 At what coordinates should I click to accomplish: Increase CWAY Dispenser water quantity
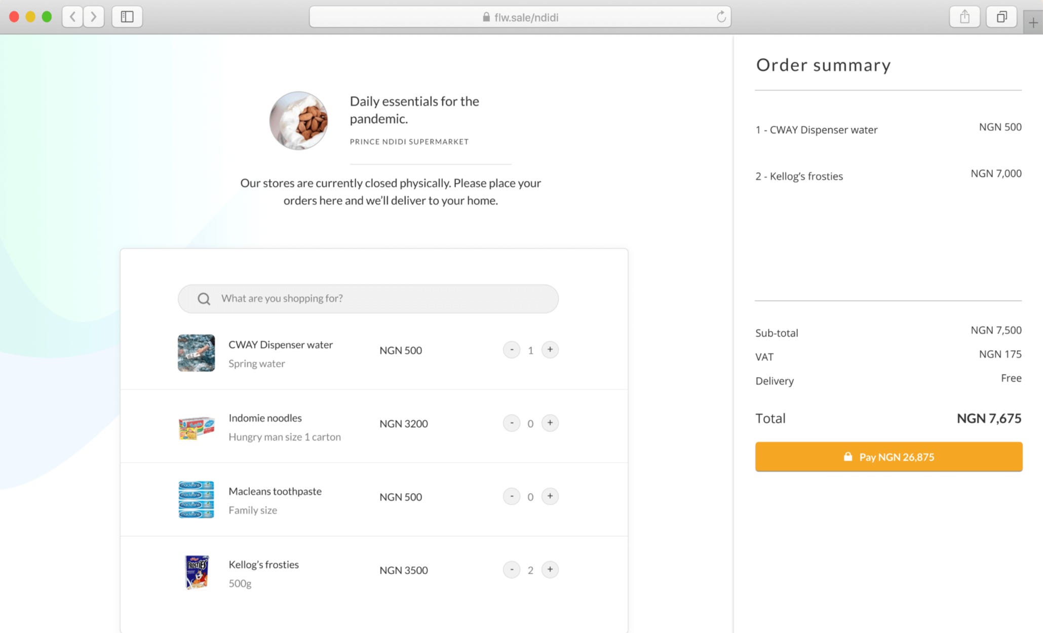click(550, 350)
